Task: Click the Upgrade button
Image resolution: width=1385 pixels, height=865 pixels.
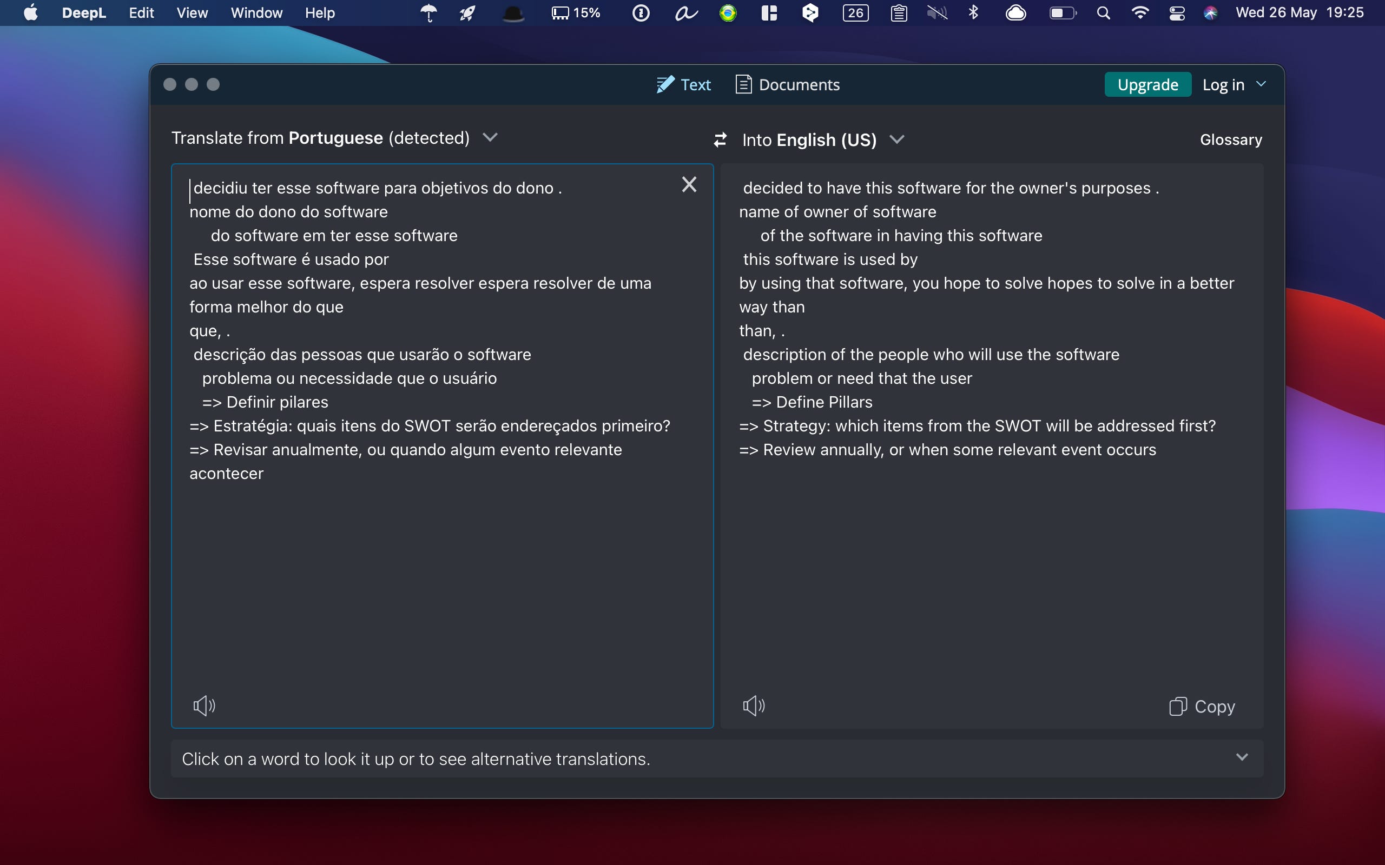Action: 1147,84
